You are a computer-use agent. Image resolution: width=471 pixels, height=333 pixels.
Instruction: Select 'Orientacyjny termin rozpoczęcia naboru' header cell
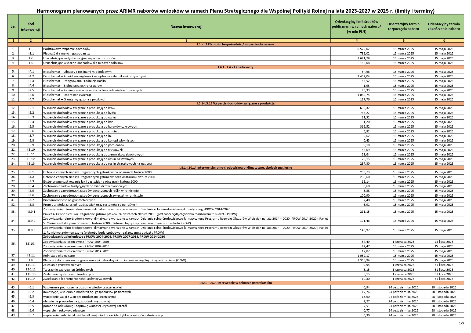[x=403, y=27]
